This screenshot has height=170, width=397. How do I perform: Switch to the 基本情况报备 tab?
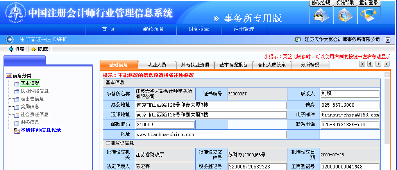[x=233, y=65]
